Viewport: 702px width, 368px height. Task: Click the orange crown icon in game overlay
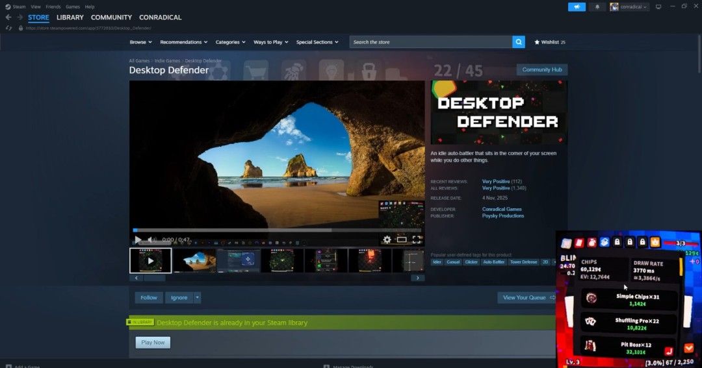(x=655, y=242)
